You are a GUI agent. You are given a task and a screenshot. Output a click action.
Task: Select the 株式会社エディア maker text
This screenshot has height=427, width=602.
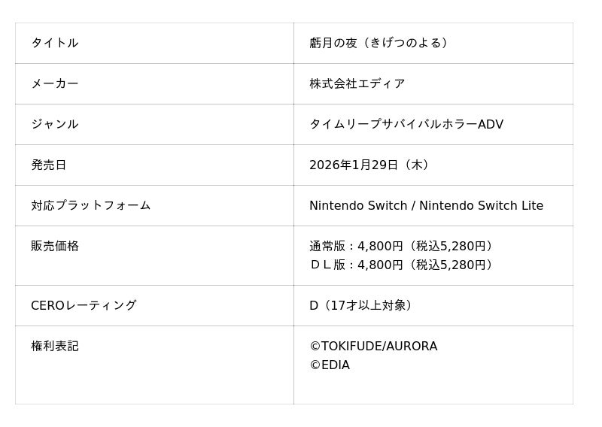point(357,83)
